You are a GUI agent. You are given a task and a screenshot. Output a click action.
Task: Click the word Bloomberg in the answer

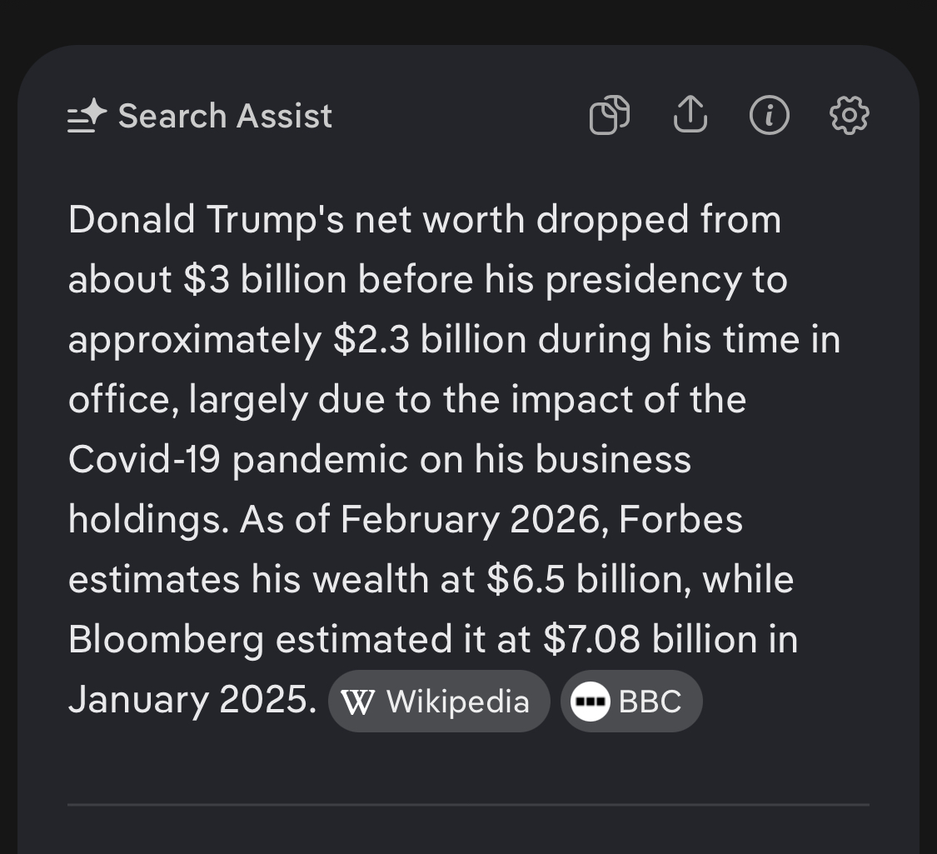(x=166, y=640)
